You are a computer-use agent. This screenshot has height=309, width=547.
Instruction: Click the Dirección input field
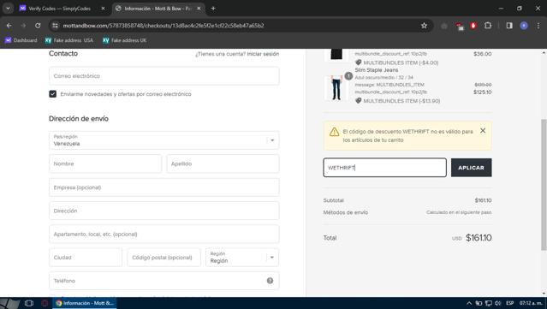click(164, 211)
